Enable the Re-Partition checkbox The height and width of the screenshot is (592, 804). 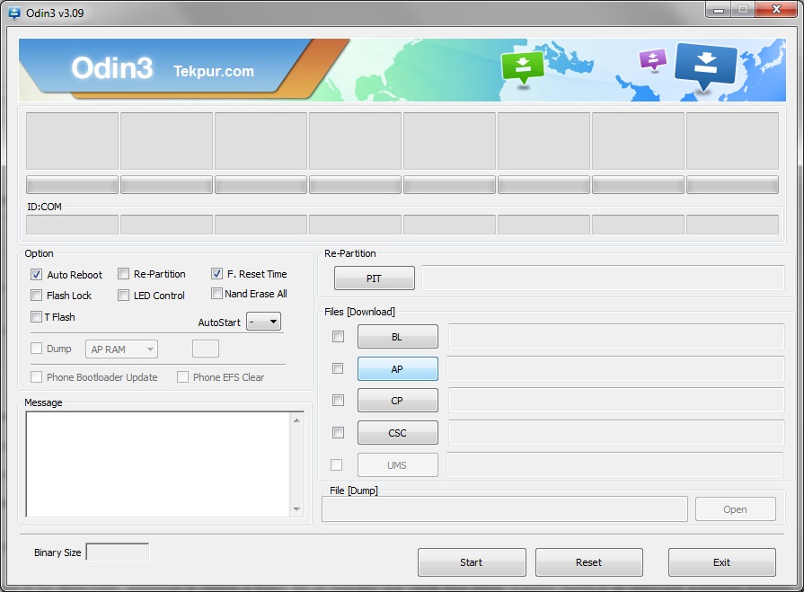point(123,274)
